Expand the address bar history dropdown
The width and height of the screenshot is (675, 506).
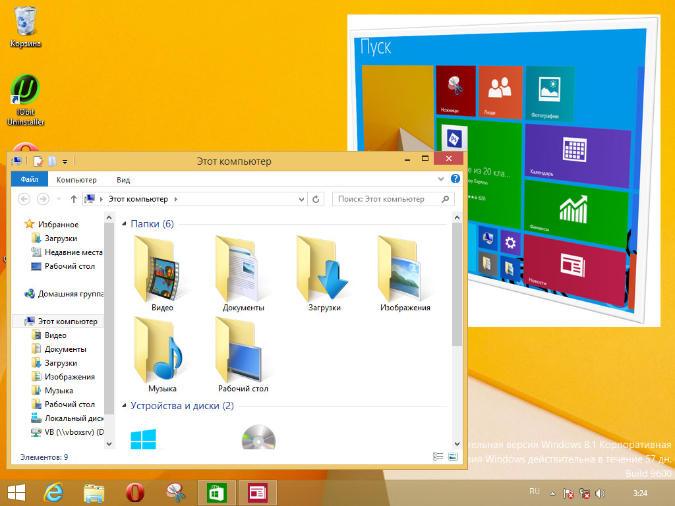[301, 199]
